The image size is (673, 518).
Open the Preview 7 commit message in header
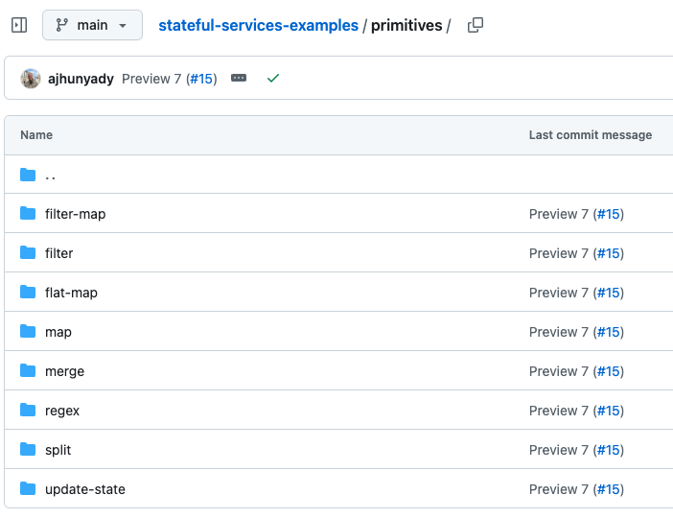[x=151, y=79]
